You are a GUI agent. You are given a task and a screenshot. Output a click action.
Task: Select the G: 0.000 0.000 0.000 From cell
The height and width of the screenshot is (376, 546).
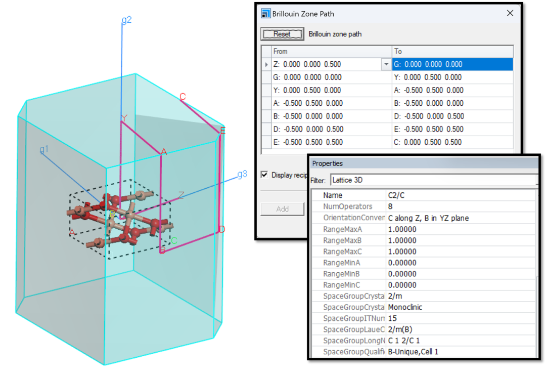point(332,77)
